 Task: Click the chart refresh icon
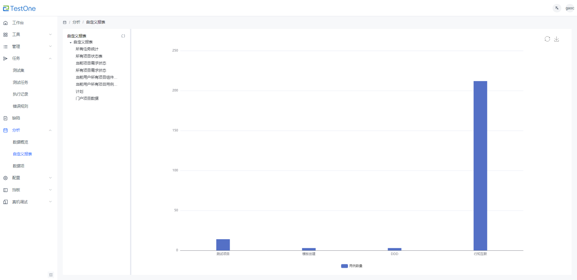pos(547,39)
